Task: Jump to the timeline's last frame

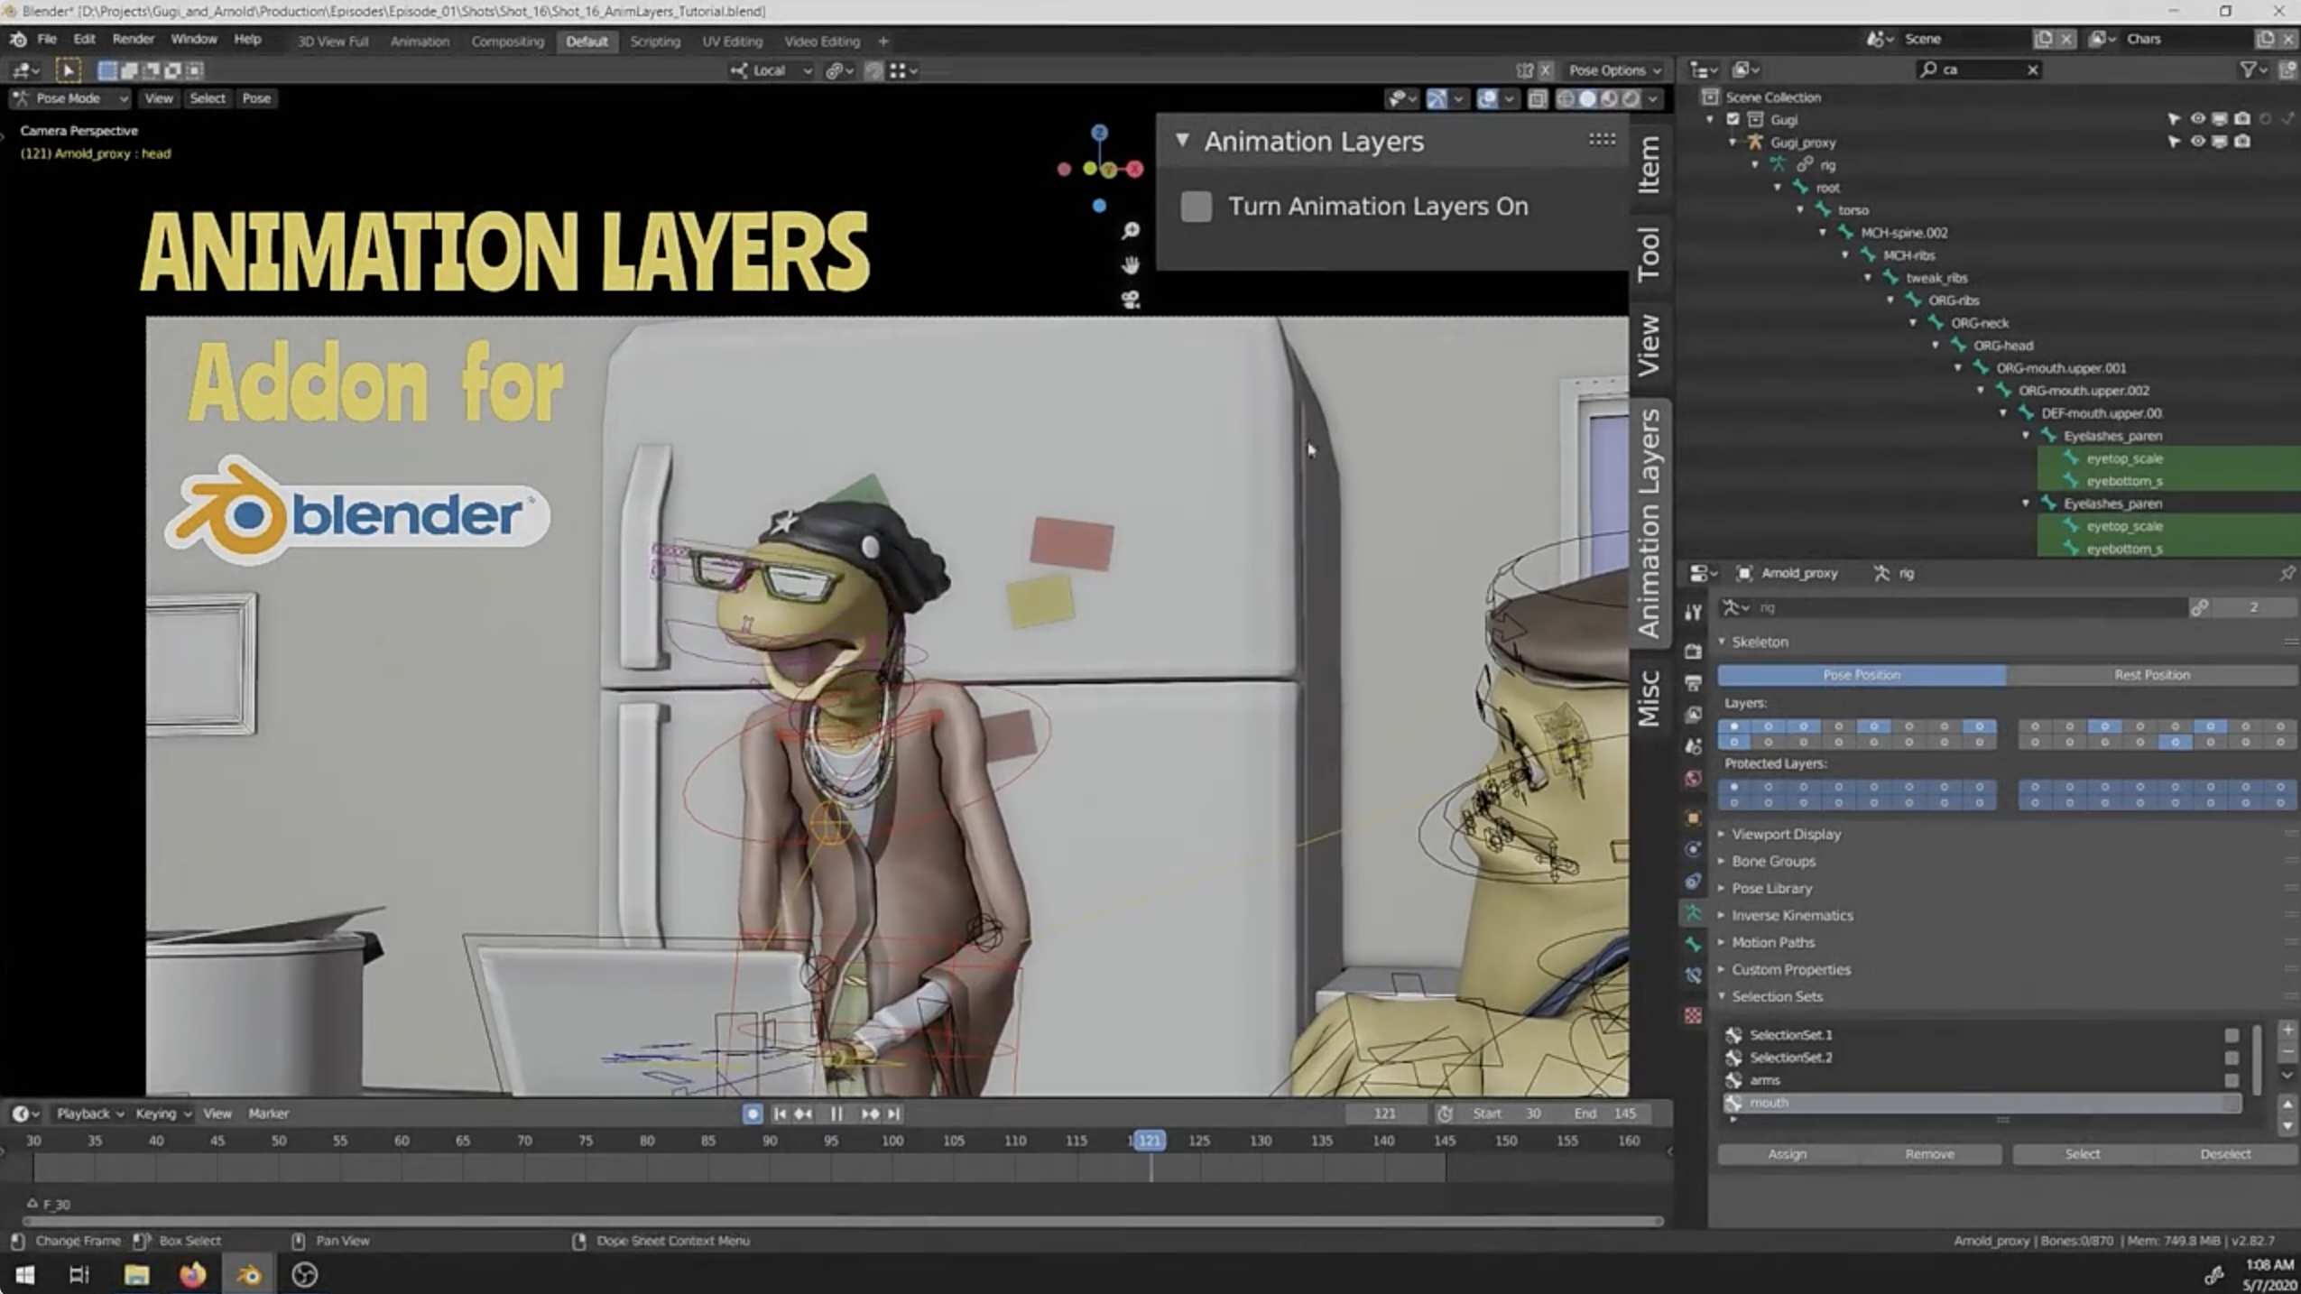Action: pyautogui.click(x=893, y=1114)
